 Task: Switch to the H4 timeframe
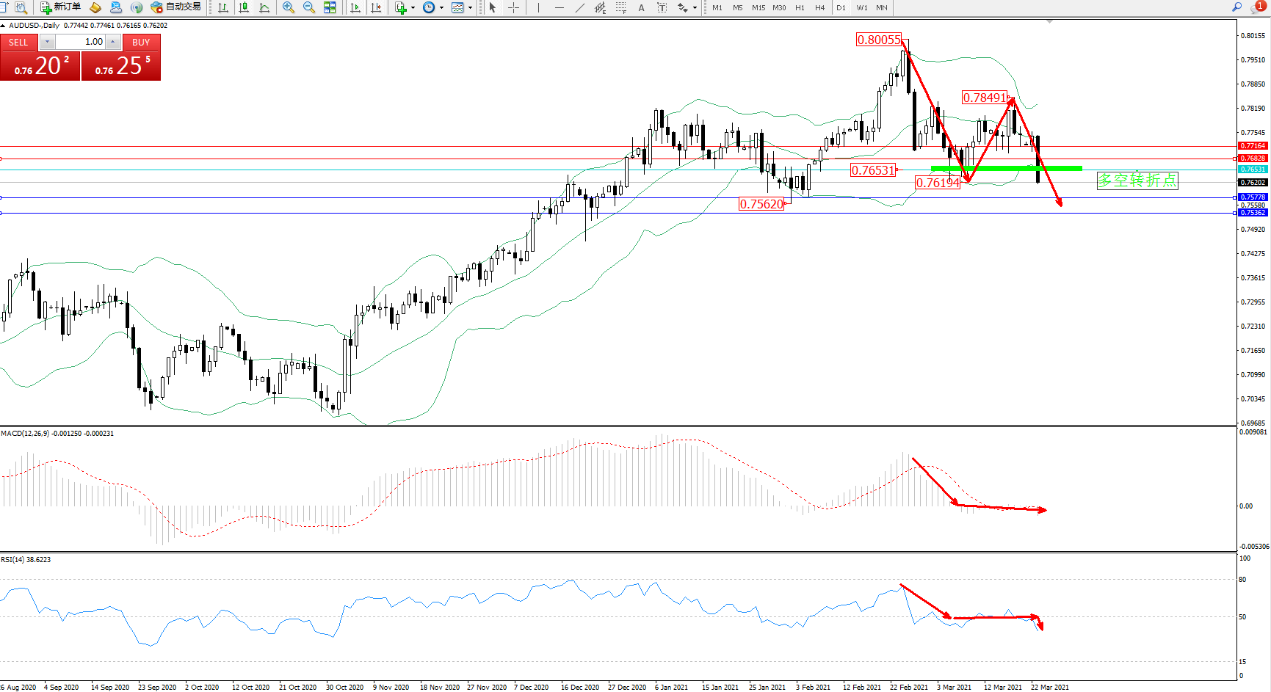[x=819, y=7]
